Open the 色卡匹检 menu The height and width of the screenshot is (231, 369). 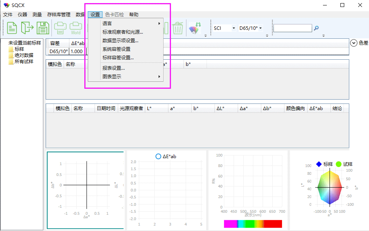click(113, 14)
